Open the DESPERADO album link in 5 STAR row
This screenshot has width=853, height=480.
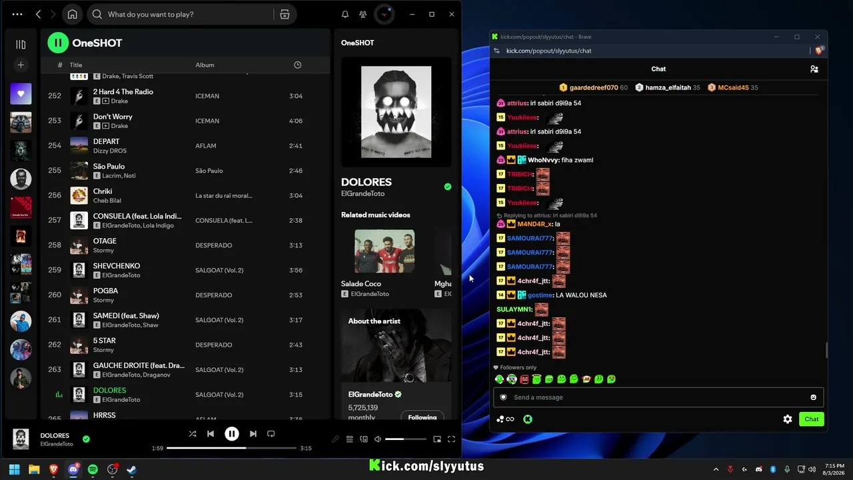pyautogui.click(x=214, y=345)
